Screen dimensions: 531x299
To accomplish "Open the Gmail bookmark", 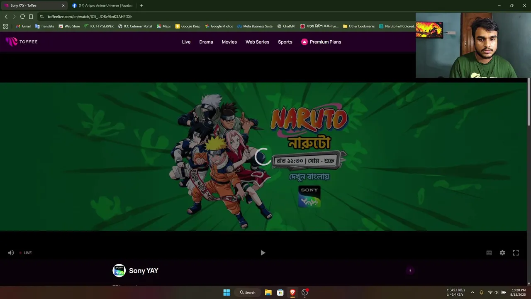I will 23,26.
